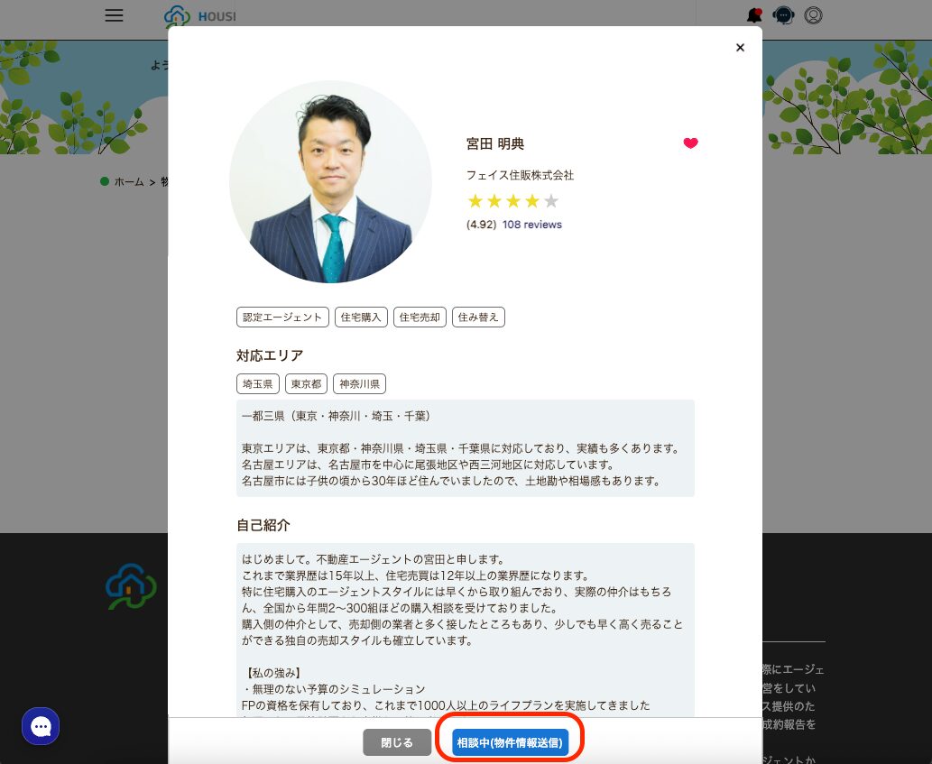Click the 【私の強み】 line
This screenshot has width=932, height=764.
(x=272, y=673)
